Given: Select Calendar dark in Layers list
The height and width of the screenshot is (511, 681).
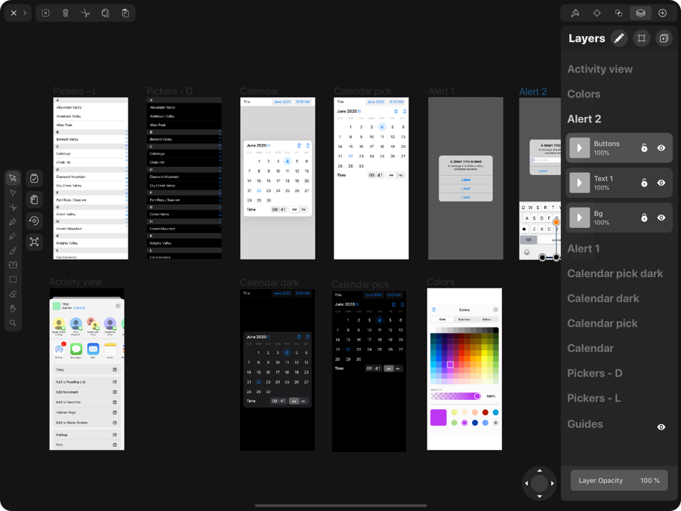Looking at the screenshot, I should coord(602,299).
